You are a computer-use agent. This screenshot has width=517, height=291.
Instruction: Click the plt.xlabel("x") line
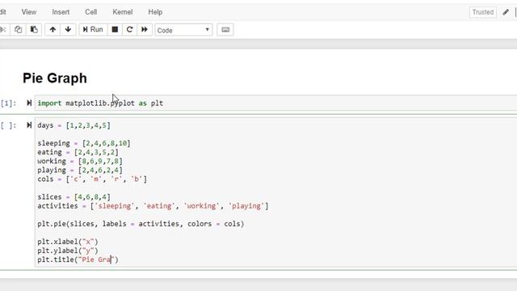[68, 242]
